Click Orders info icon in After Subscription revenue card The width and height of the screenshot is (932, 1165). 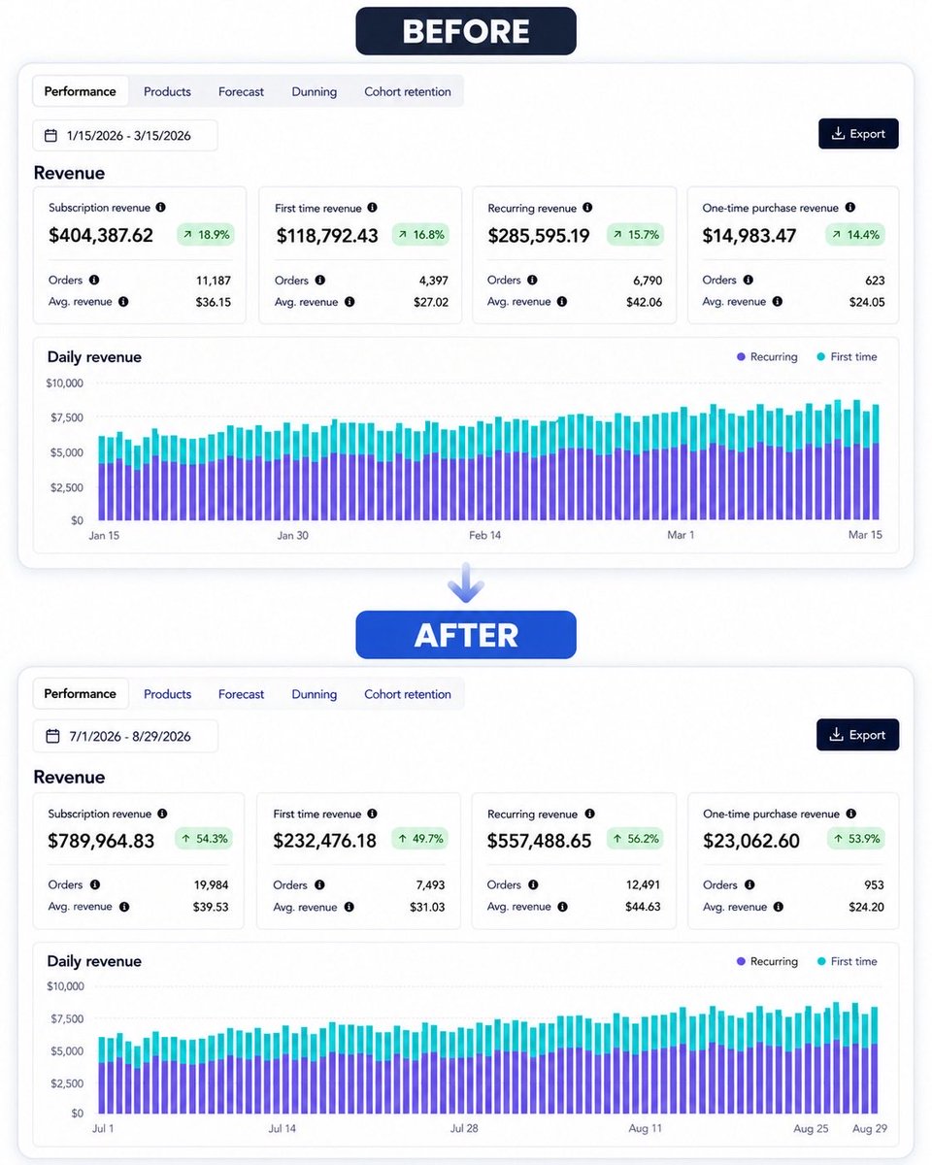click(x=94, y=885)
